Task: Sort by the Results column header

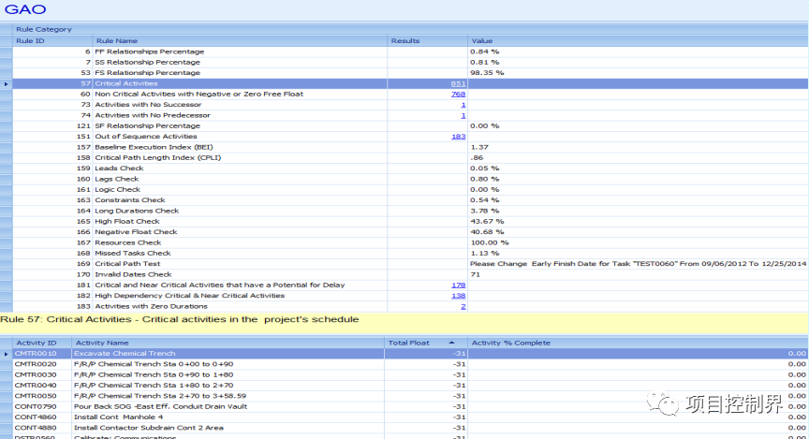Action: 427,41
